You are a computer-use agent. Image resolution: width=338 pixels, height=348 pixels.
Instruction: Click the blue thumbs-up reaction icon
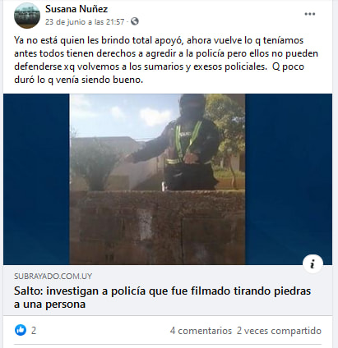[x=21, y=330]
